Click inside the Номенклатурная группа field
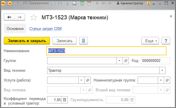Viewport: 176px width, 108px height. [x=148, y=80]
